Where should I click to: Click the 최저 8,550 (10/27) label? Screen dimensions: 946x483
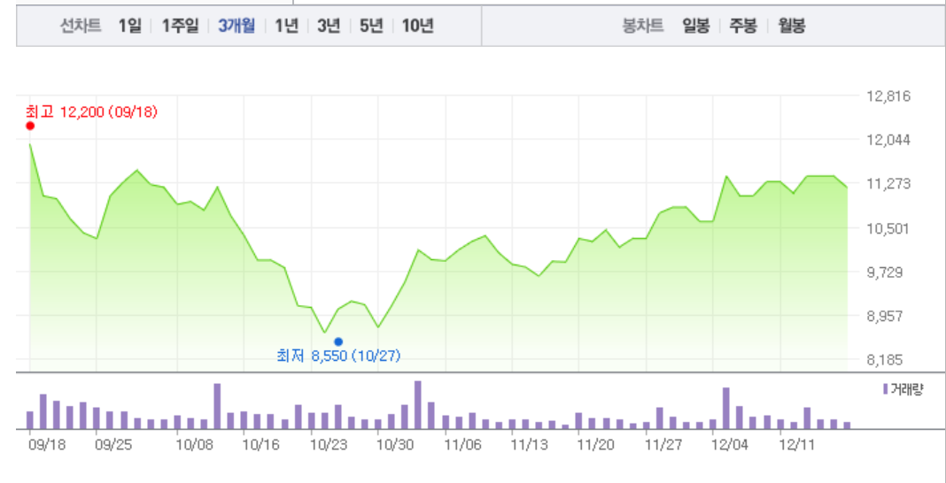click(338, 356)
